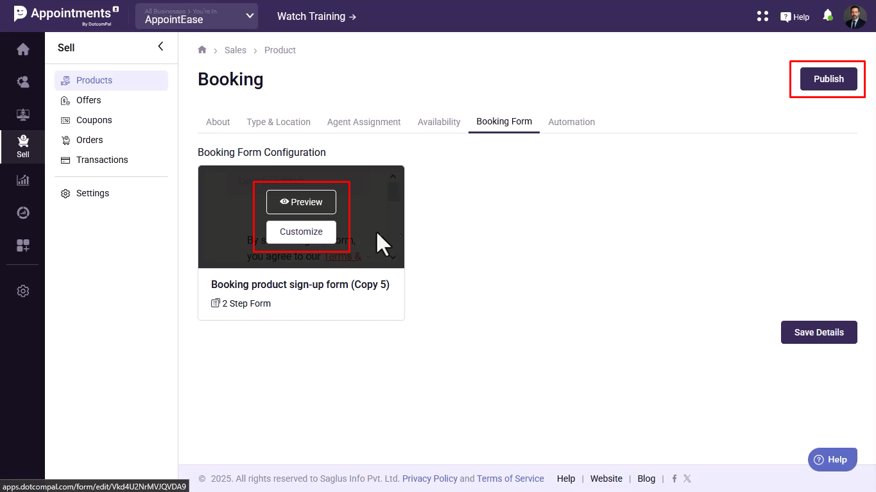Open the Privacy Policy link
The height and width of the screenshot is (492, 876).
tap(429, 479)
